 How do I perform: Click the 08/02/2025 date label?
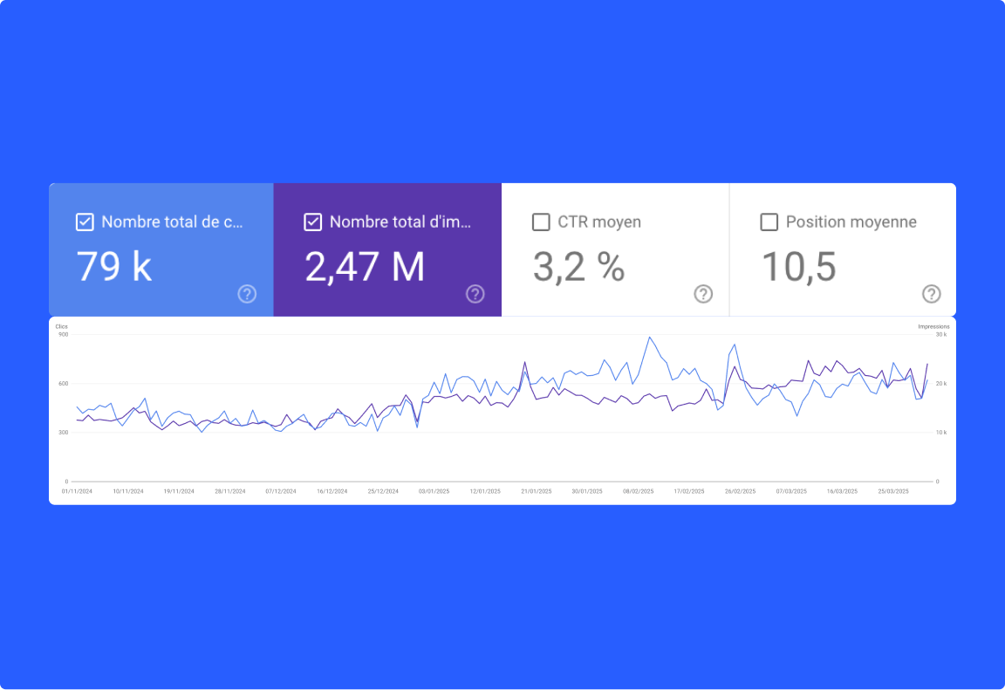[x=639, y=491]
